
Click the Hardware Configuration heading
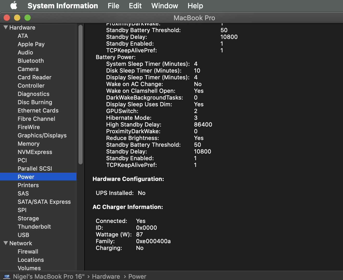[x=128, y=179]
